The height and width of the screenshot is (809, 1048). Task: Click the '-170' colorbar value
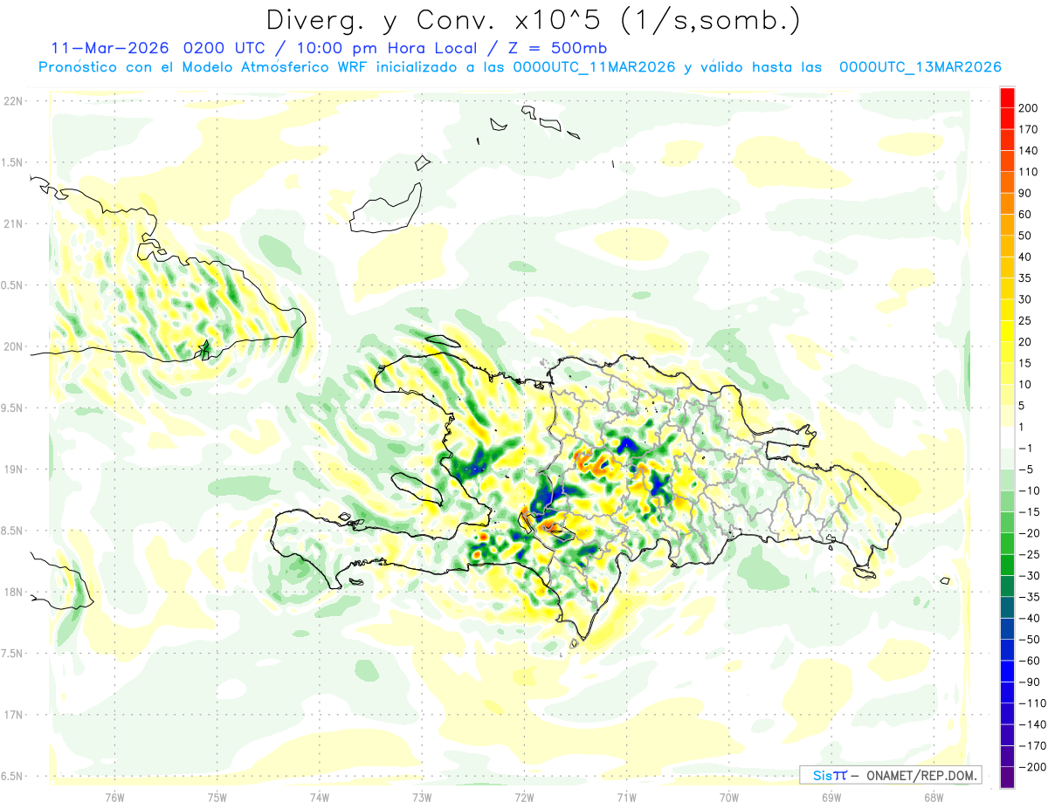pos(1031,746)
